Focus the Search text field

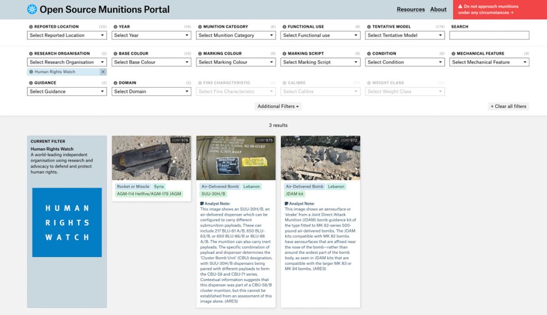point(489,35)
